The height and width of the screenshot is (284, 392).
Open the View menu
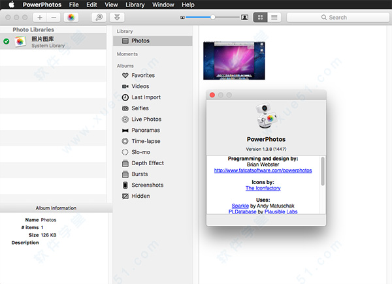(x=111, y=5)
